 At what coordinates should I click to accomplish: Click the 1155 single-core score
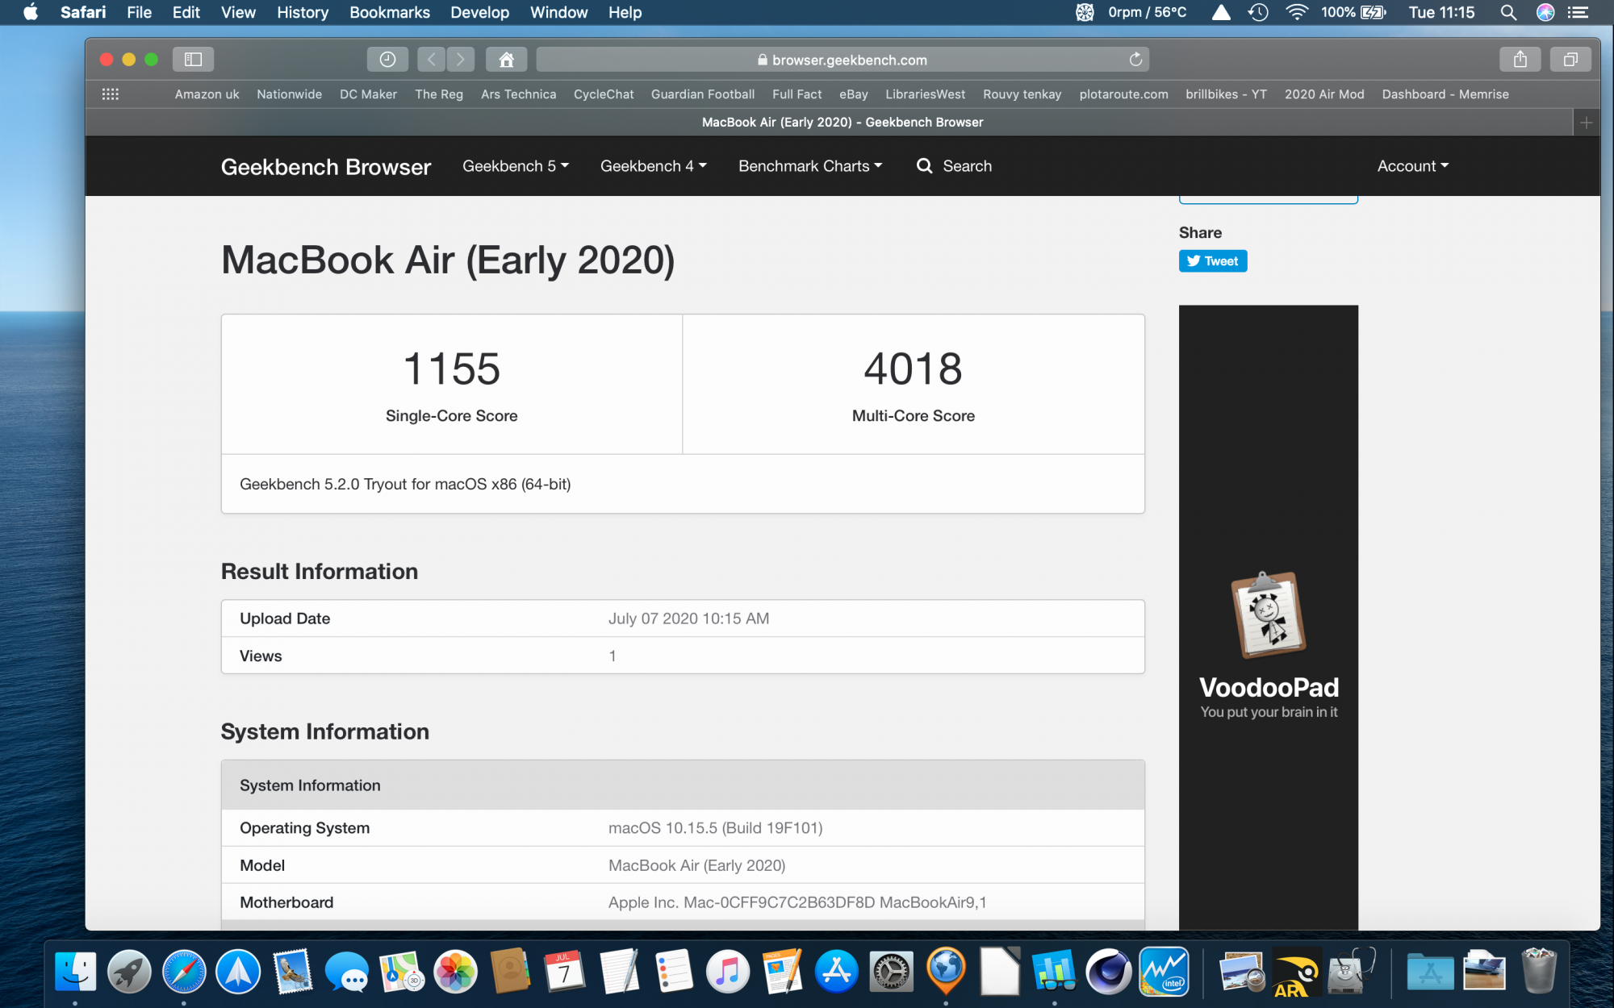coord(452,369)
